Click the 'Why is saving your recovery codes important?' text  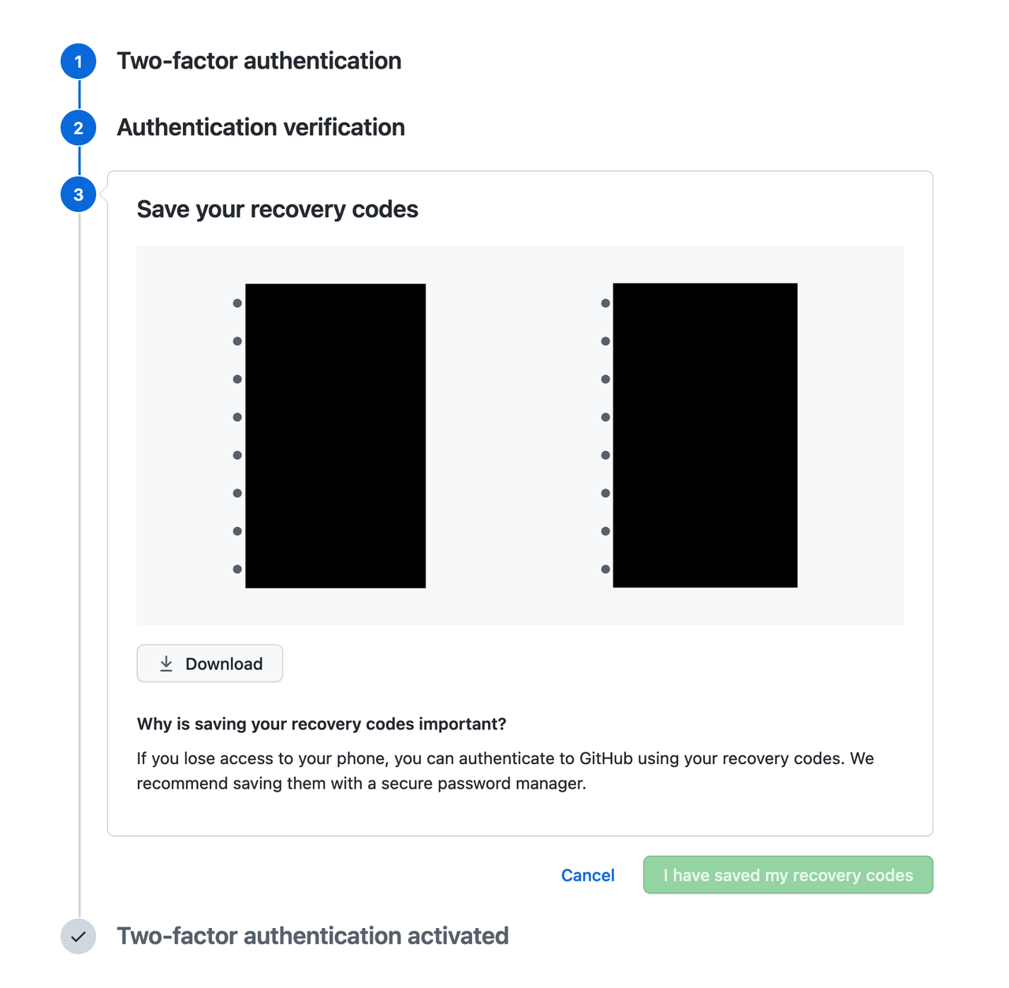pyautogui.click(x=322, y=724)
